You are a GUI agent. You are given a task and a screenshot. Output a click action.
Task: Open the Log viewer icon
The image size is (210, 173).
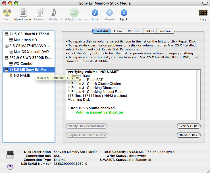click(203, 13)
